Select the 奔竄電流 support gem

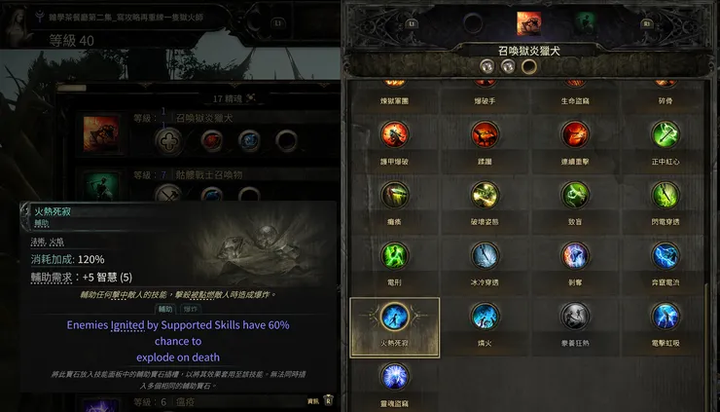[666, 264]
